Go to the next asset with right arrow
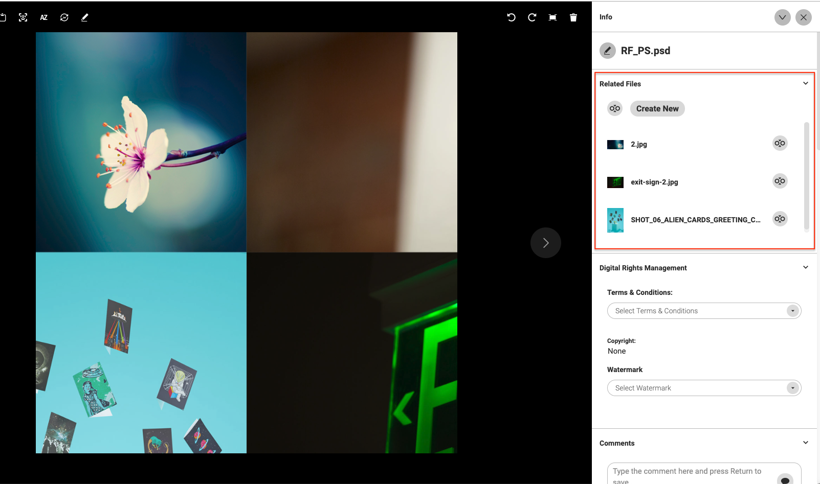 (546, 243)
